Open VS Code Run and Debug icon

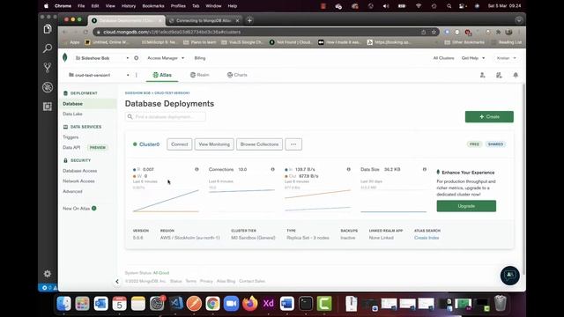[48, 87]
